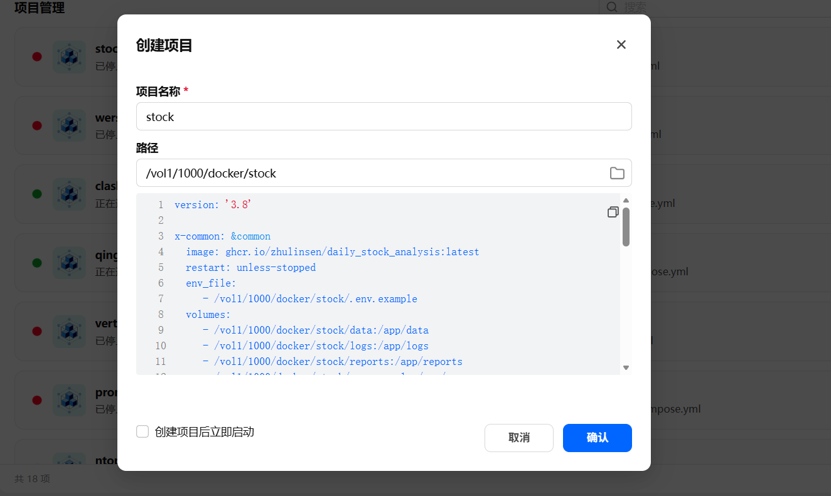
Task: Click the restart: unless-stopped line
Action: point(251,268)
